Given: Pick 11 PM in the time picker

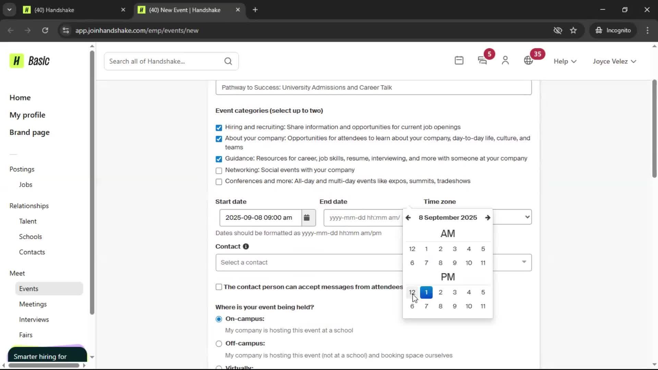Looking at the screenshot, I should tap(483, 306).
